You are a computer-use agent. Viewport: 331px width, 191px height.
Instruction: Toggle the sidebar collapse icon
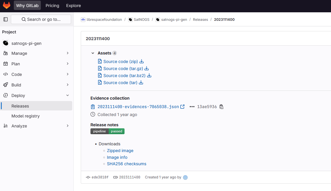pos(6,19)
